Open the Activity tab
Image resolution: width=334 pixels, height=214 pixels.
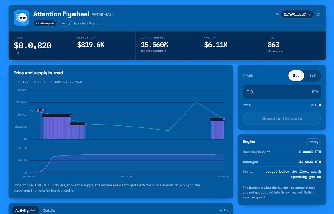coord(25,210)
